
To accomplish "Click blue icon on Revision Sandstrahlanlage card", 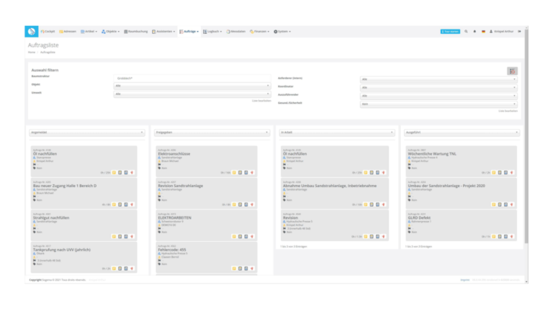I will point(246,204).
